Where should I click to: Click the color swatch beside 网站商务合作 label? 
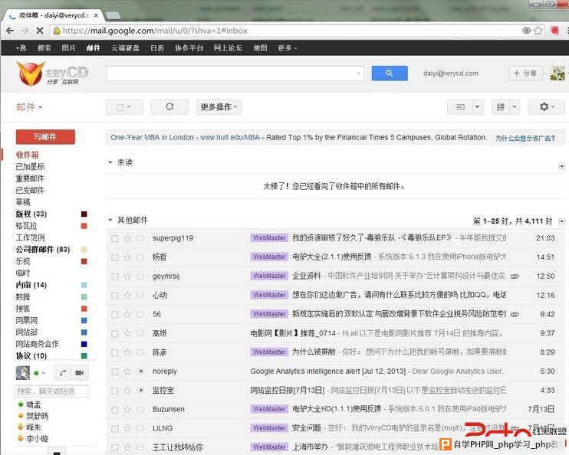[x=84, y=344]
